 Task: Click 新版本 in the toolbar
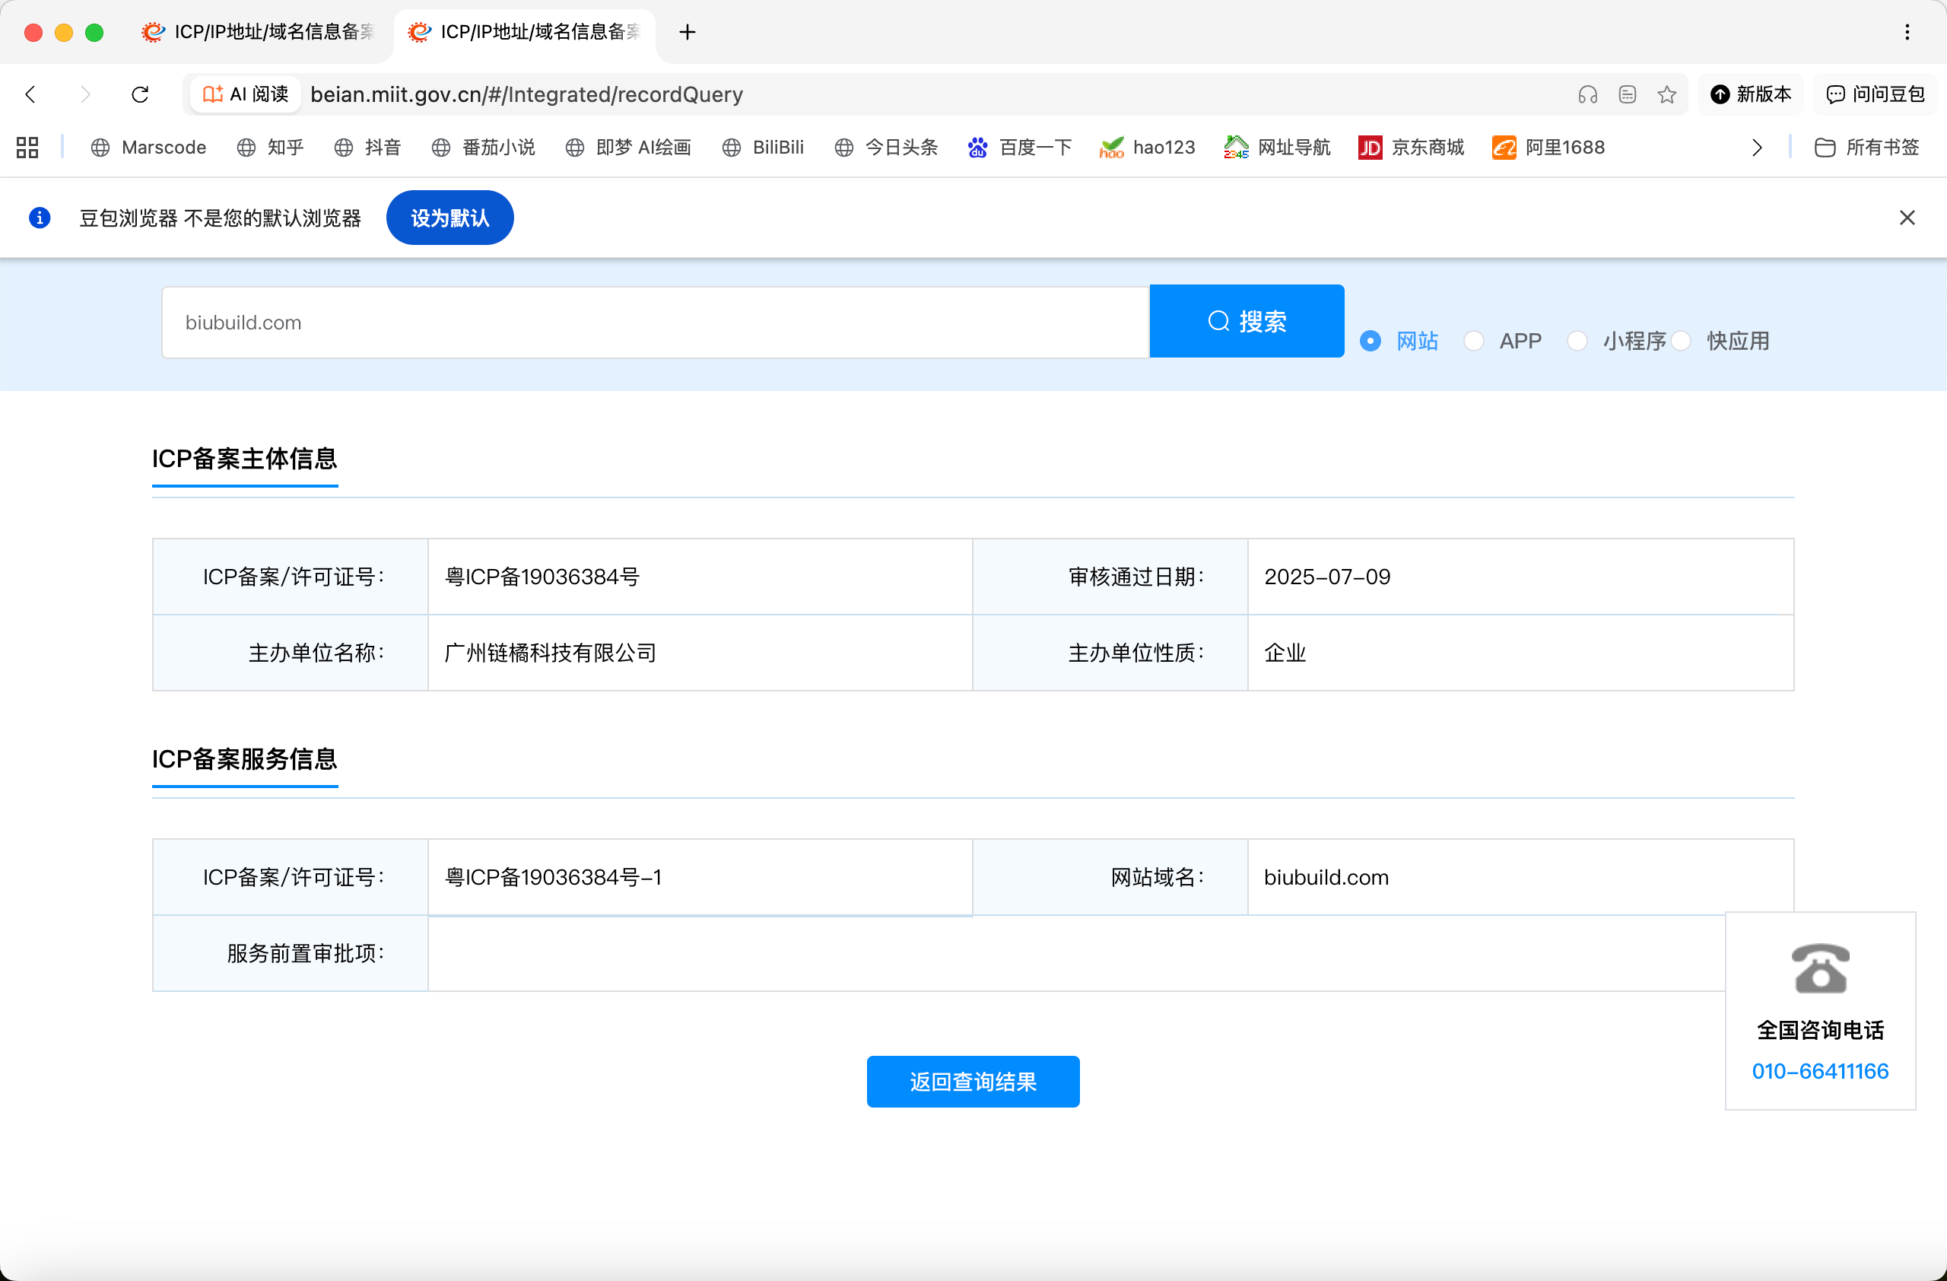pos(1751,94)
